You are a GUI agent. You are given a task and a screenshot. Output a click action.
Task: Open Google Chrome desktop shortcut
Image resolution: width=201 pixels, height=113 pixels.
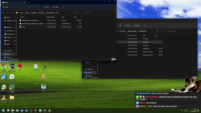click(4, 67)
